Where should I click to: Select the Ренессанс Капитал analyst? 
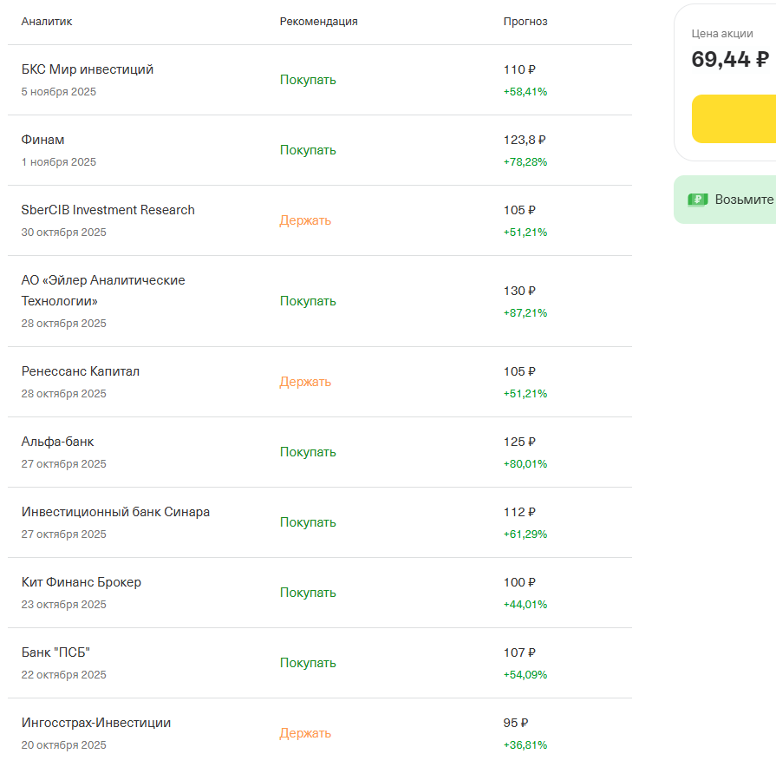81,371
